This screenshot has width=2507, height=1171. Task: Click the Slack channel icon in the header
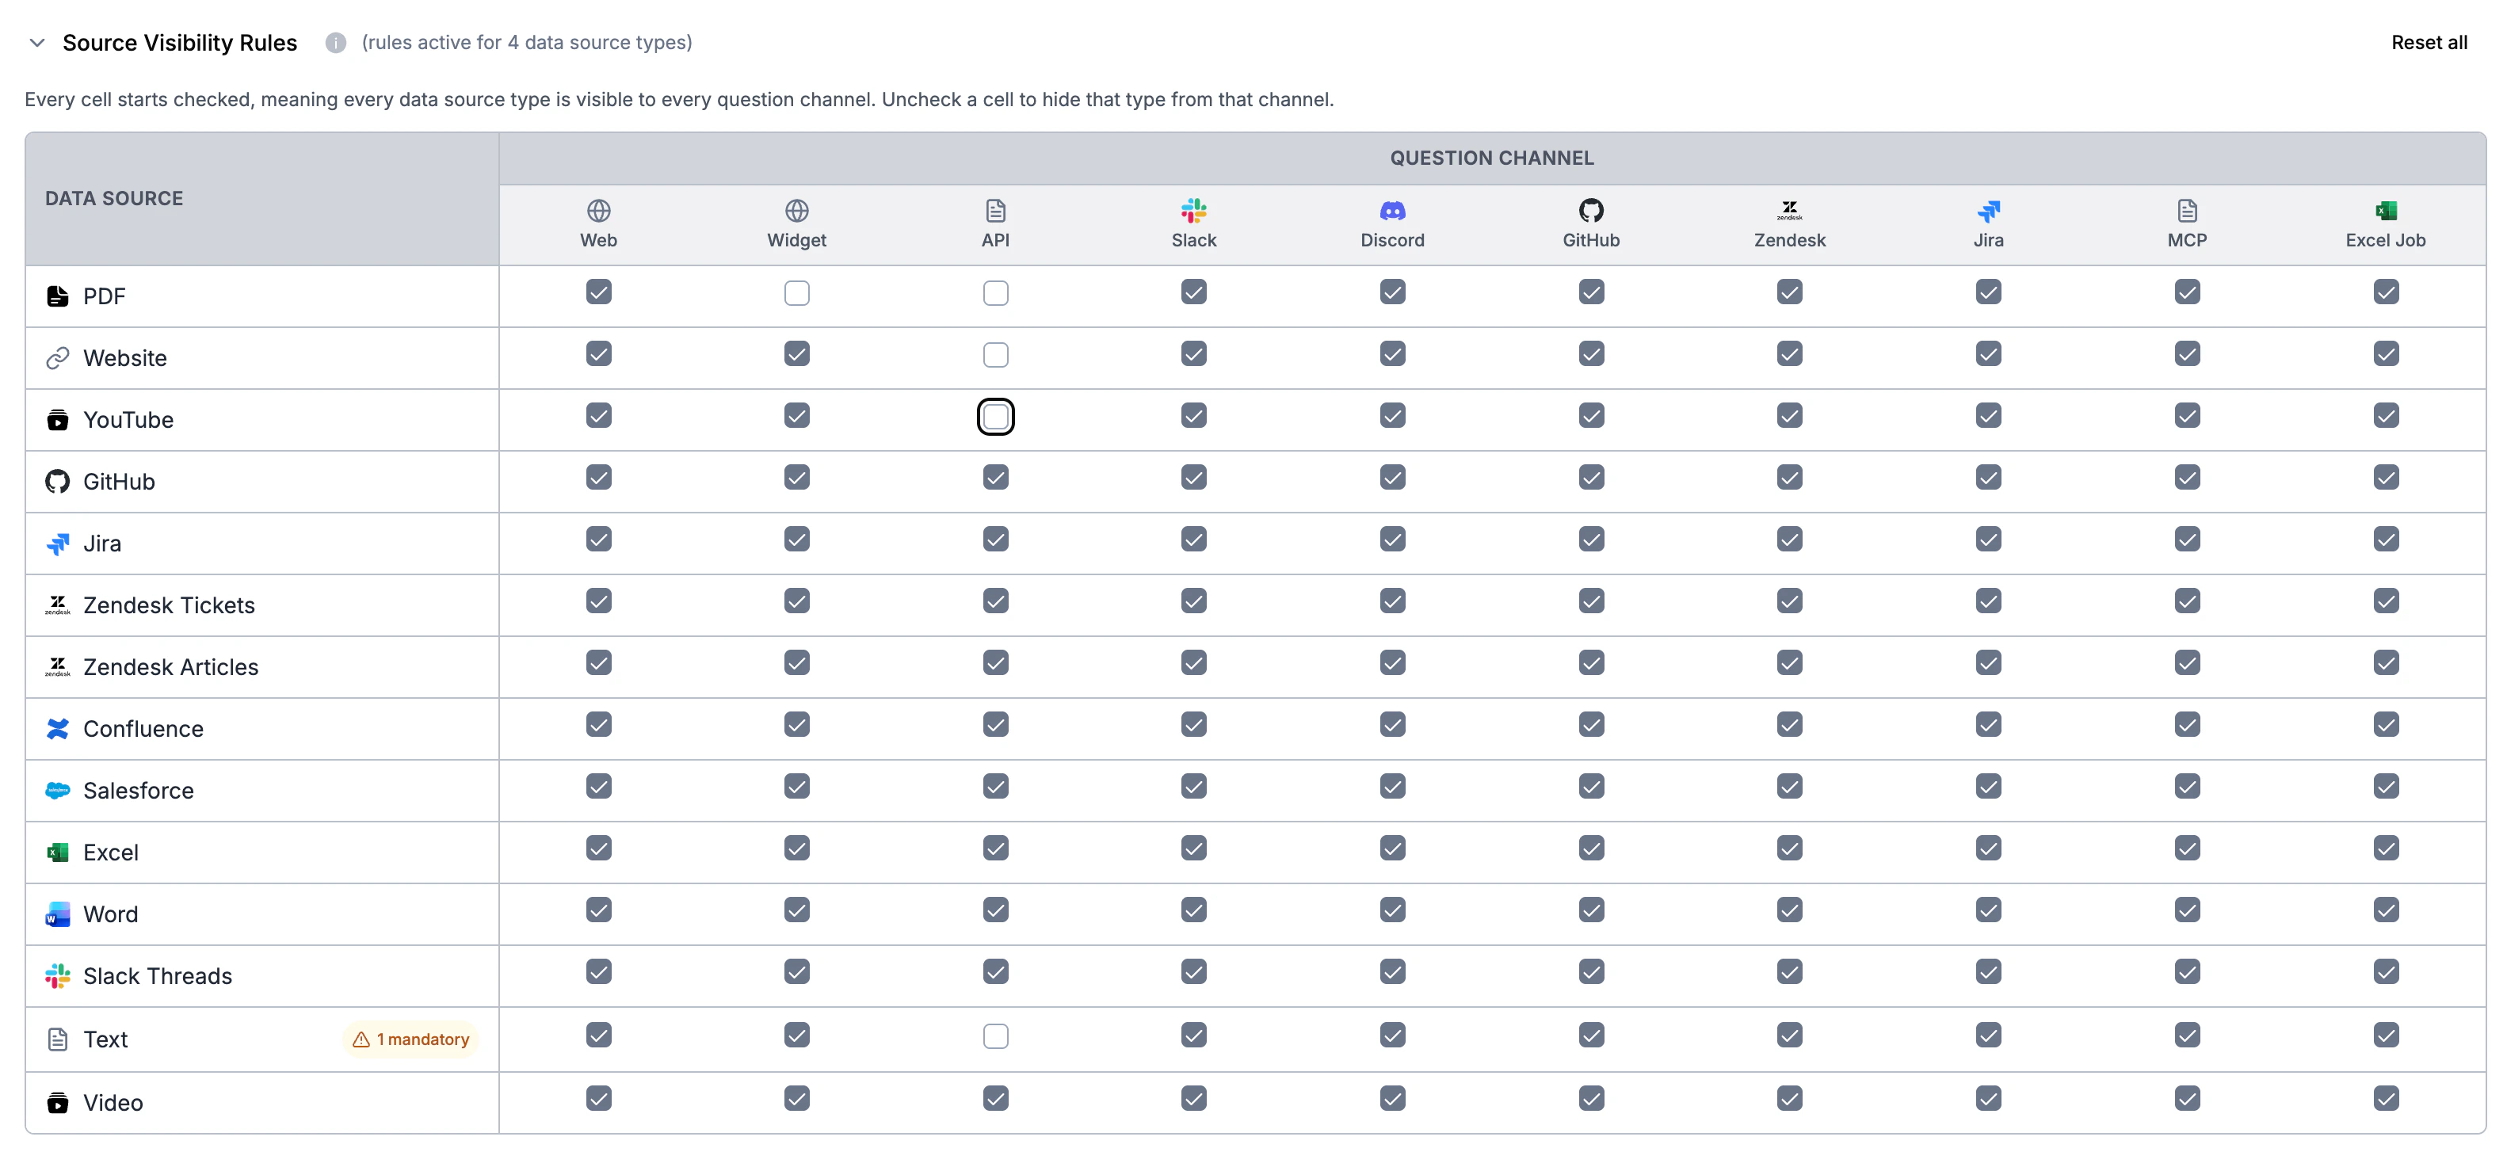click(1194, 210)
